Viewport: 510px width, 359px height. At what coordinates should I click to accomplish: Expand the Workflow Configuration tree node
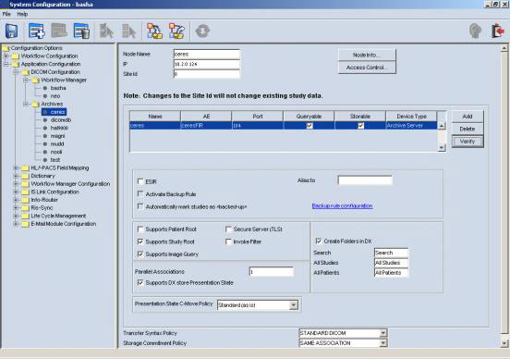[x=6, y=56]
